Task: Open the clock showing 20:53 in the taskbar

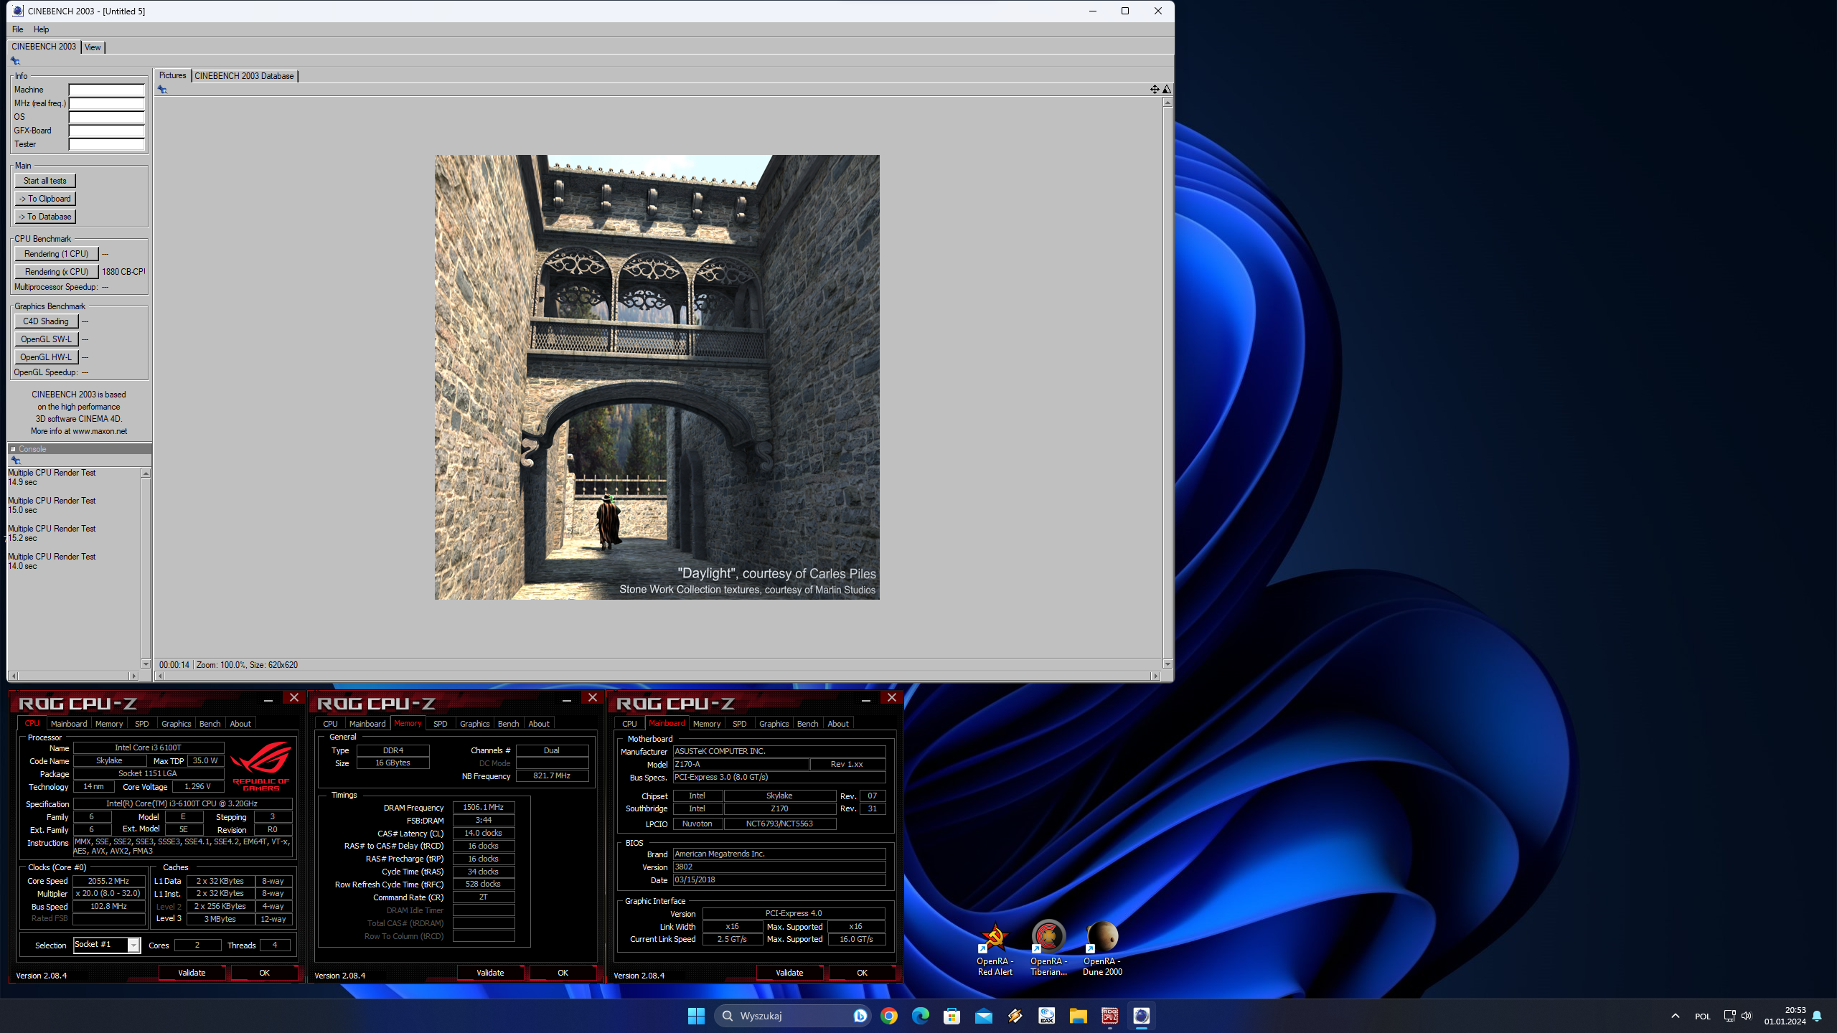Action: pos(1785,1016)
